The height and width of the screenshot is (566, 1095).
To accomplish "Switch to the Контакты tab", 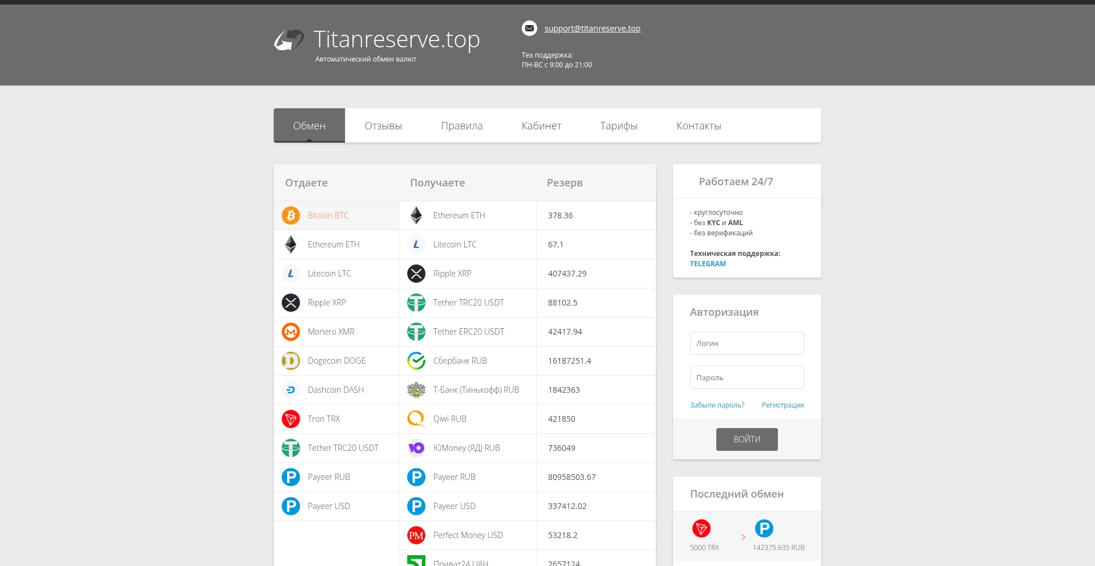I will (x=699, y=125).
